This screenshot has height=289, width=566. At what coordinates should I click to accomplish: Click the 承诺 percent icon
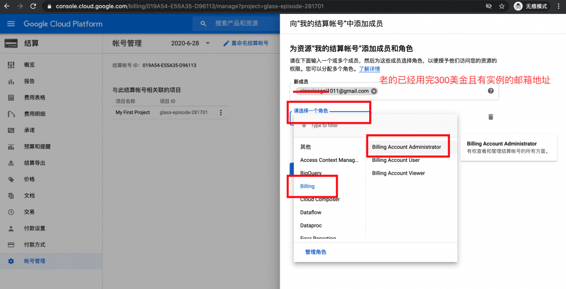11,130
